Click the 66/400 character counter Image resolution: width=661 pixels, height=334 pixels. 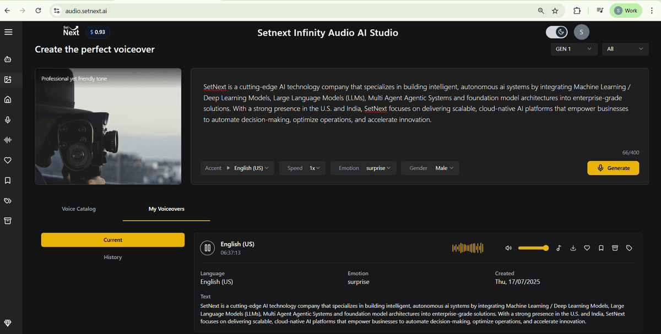pyautogui.click(x=630, y=152)
